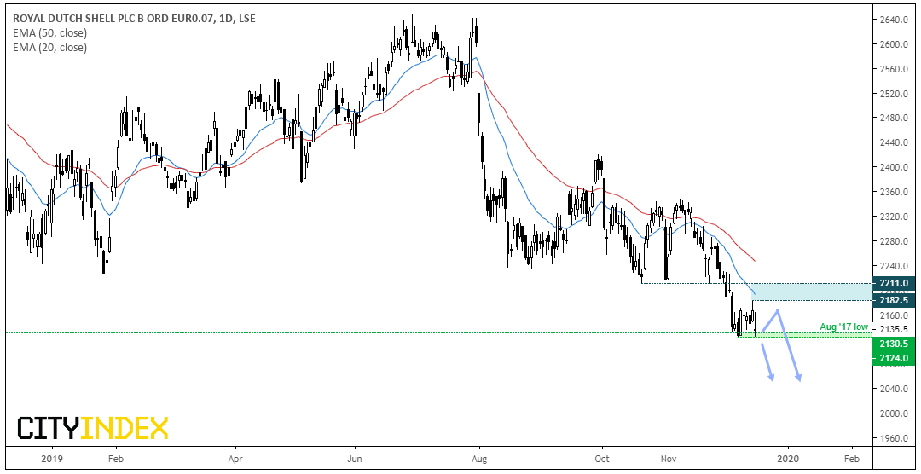Select the Royal Dutch Shell chart title

pos(133,19)
